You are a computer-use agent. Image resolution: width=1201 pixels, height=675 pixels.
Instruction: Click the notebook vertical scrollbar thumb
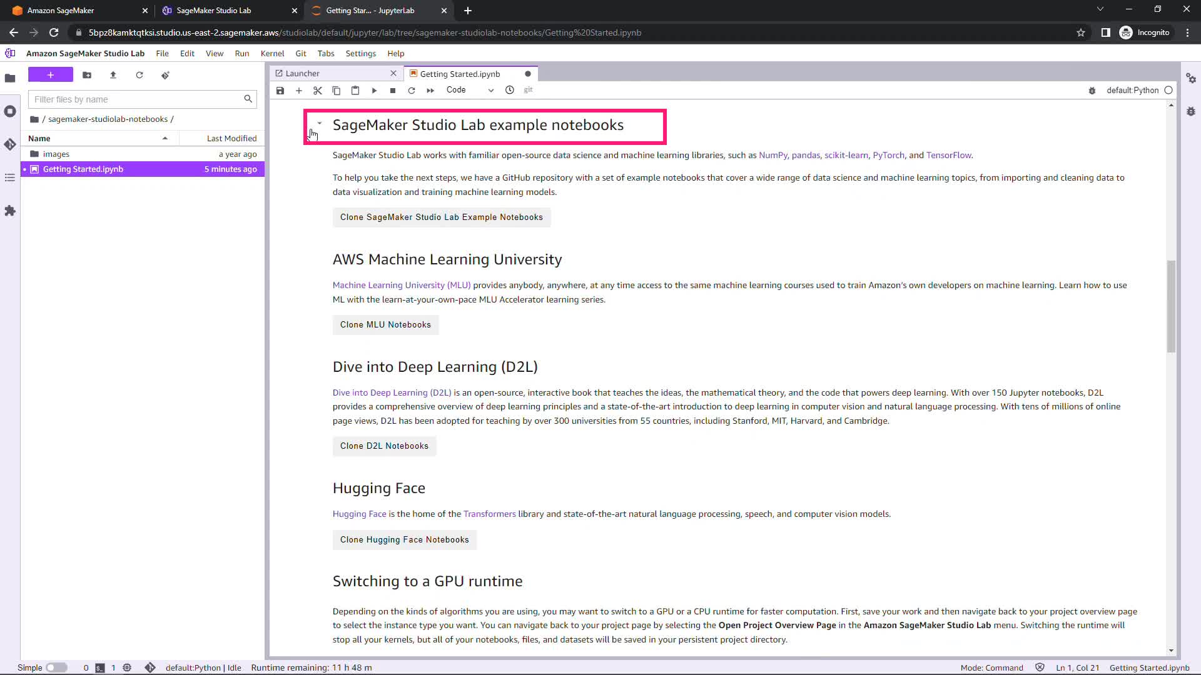coord(1171,306)
